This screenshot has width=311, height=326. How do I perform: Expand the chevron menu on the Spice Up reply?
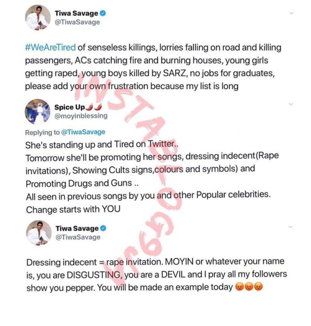pyautogui.click(x=291, y=104)
